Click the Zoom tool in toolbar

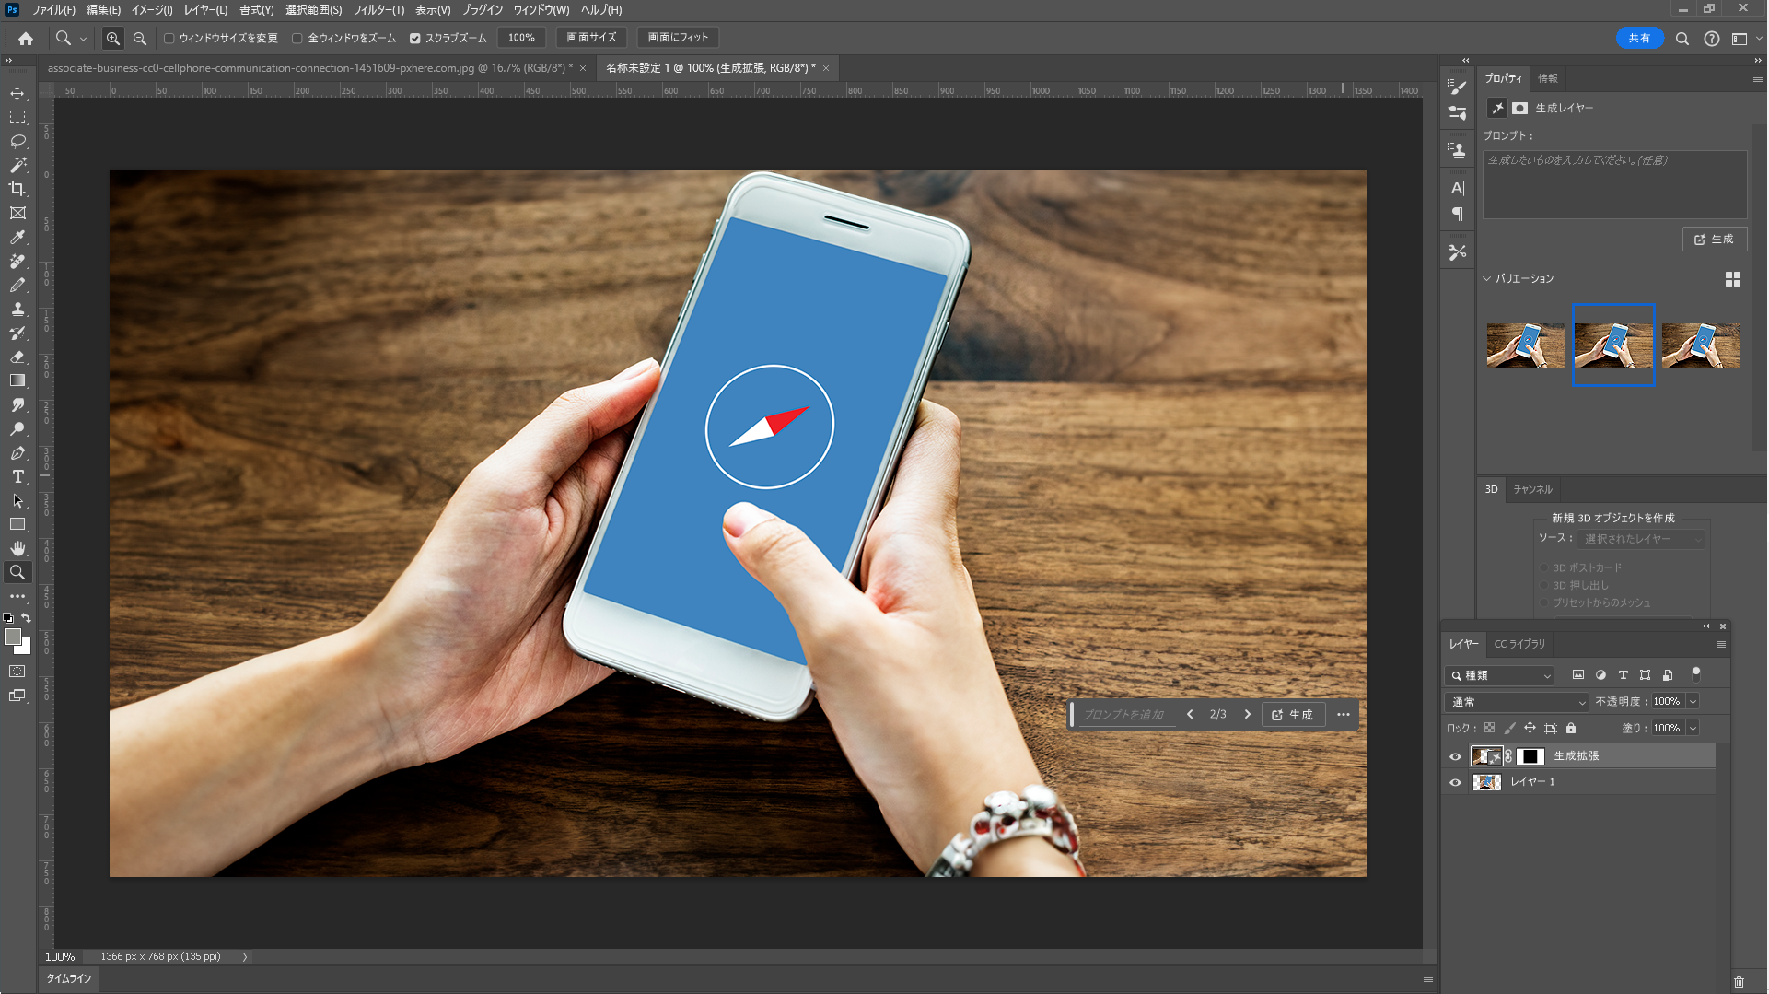(x=17, y=572)
